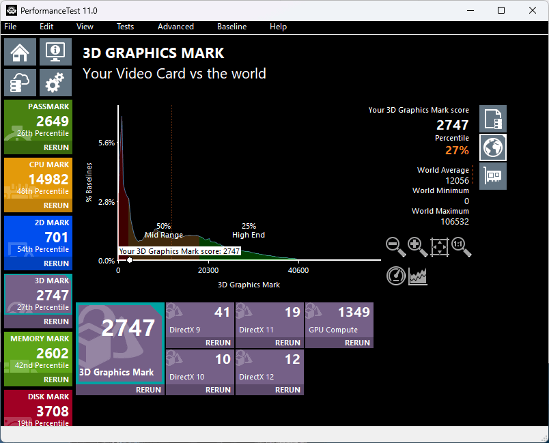Screen dimensions: 549x443
Task: Select the GPU Compute result tile
Action: (339, 320)
